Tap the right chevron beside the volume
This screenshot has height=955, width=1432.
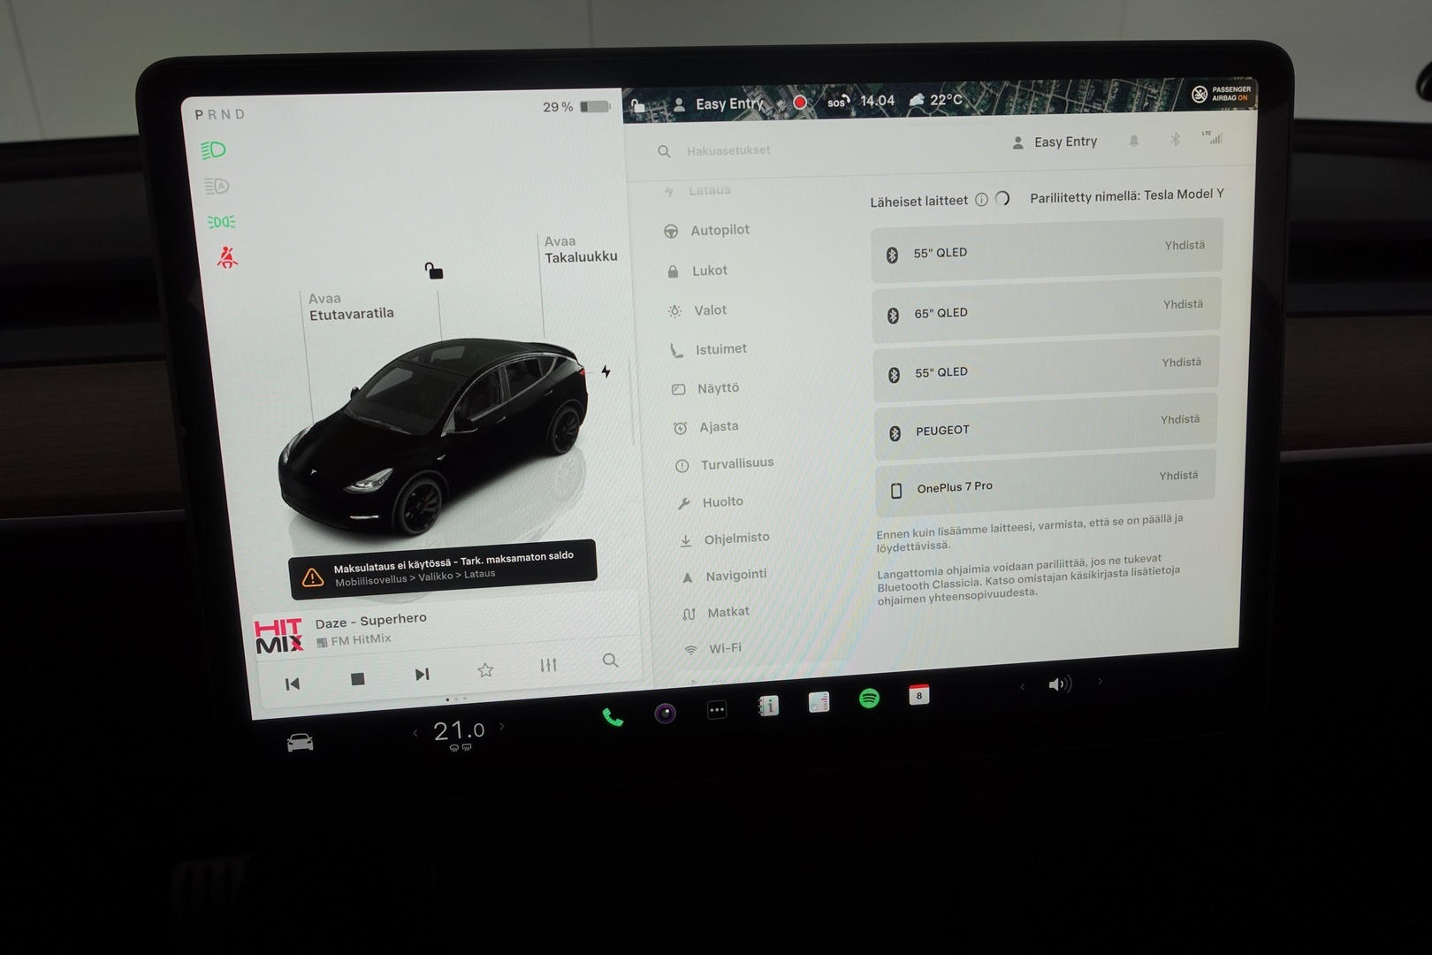[1099, 682]
